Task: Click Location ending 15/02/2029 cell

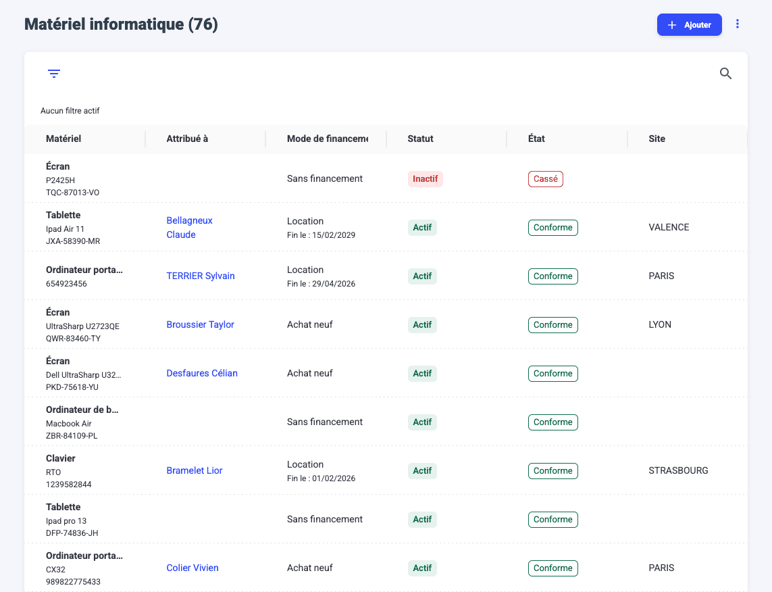Action: pos(321,228)
